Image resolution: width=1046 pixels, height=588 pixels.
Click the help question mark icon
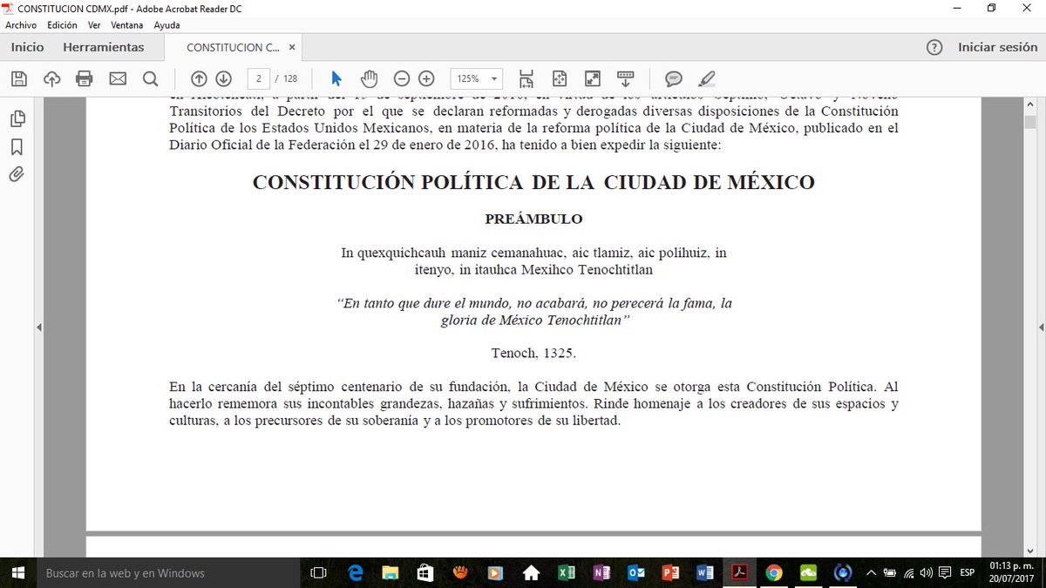[934, 48]
